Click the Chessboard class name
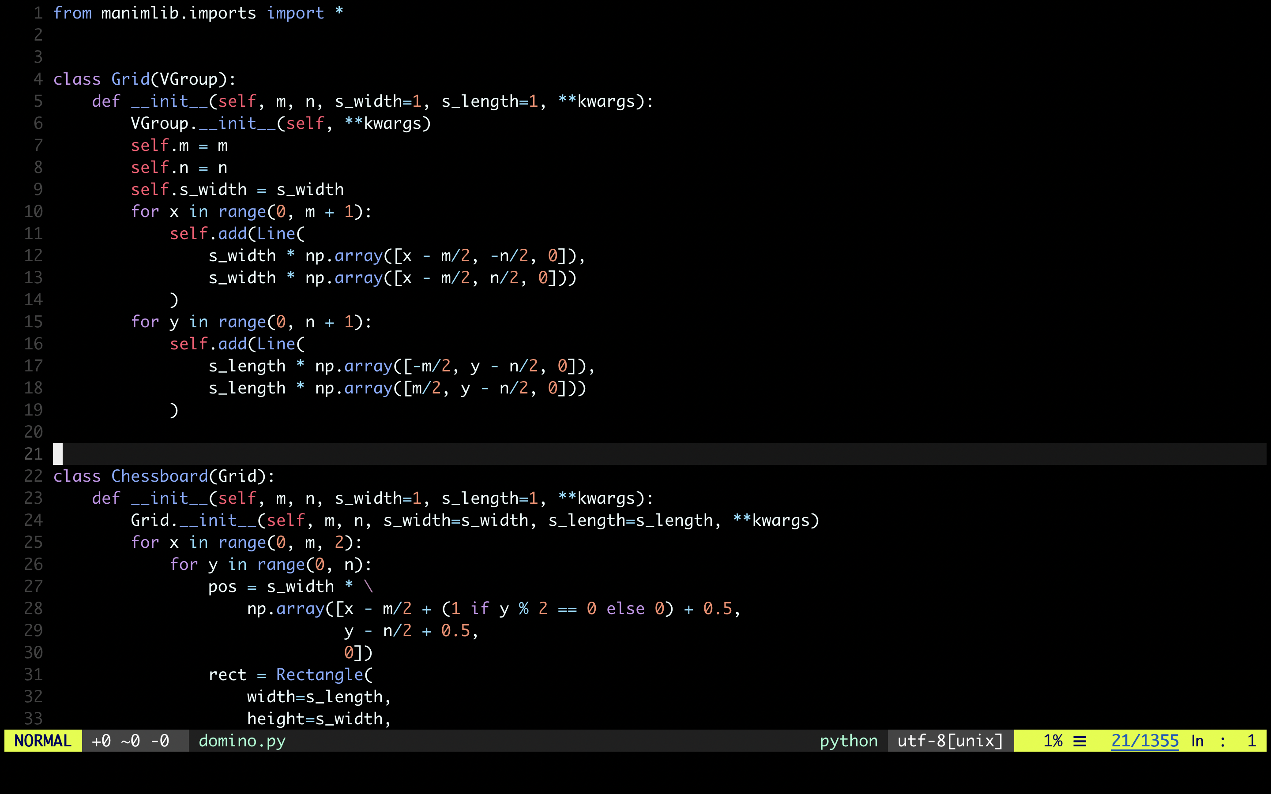Image resolution: width=1271 pixels, height=794 pixels. coord(159,476)
